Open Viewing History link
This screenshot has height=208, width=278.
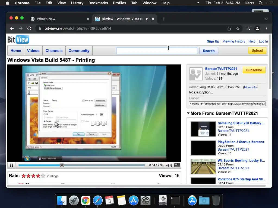(234, 41)
